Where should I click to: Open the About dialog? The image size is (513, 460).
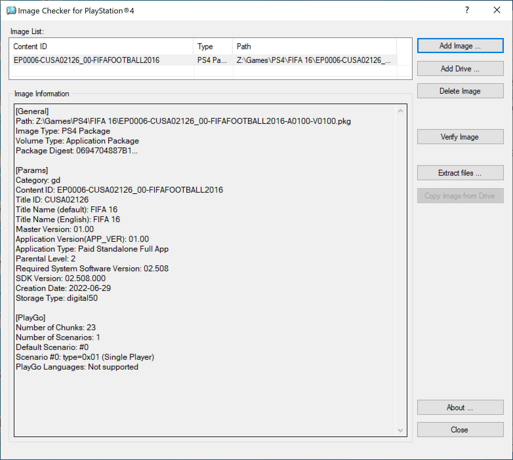pos(460,407)
